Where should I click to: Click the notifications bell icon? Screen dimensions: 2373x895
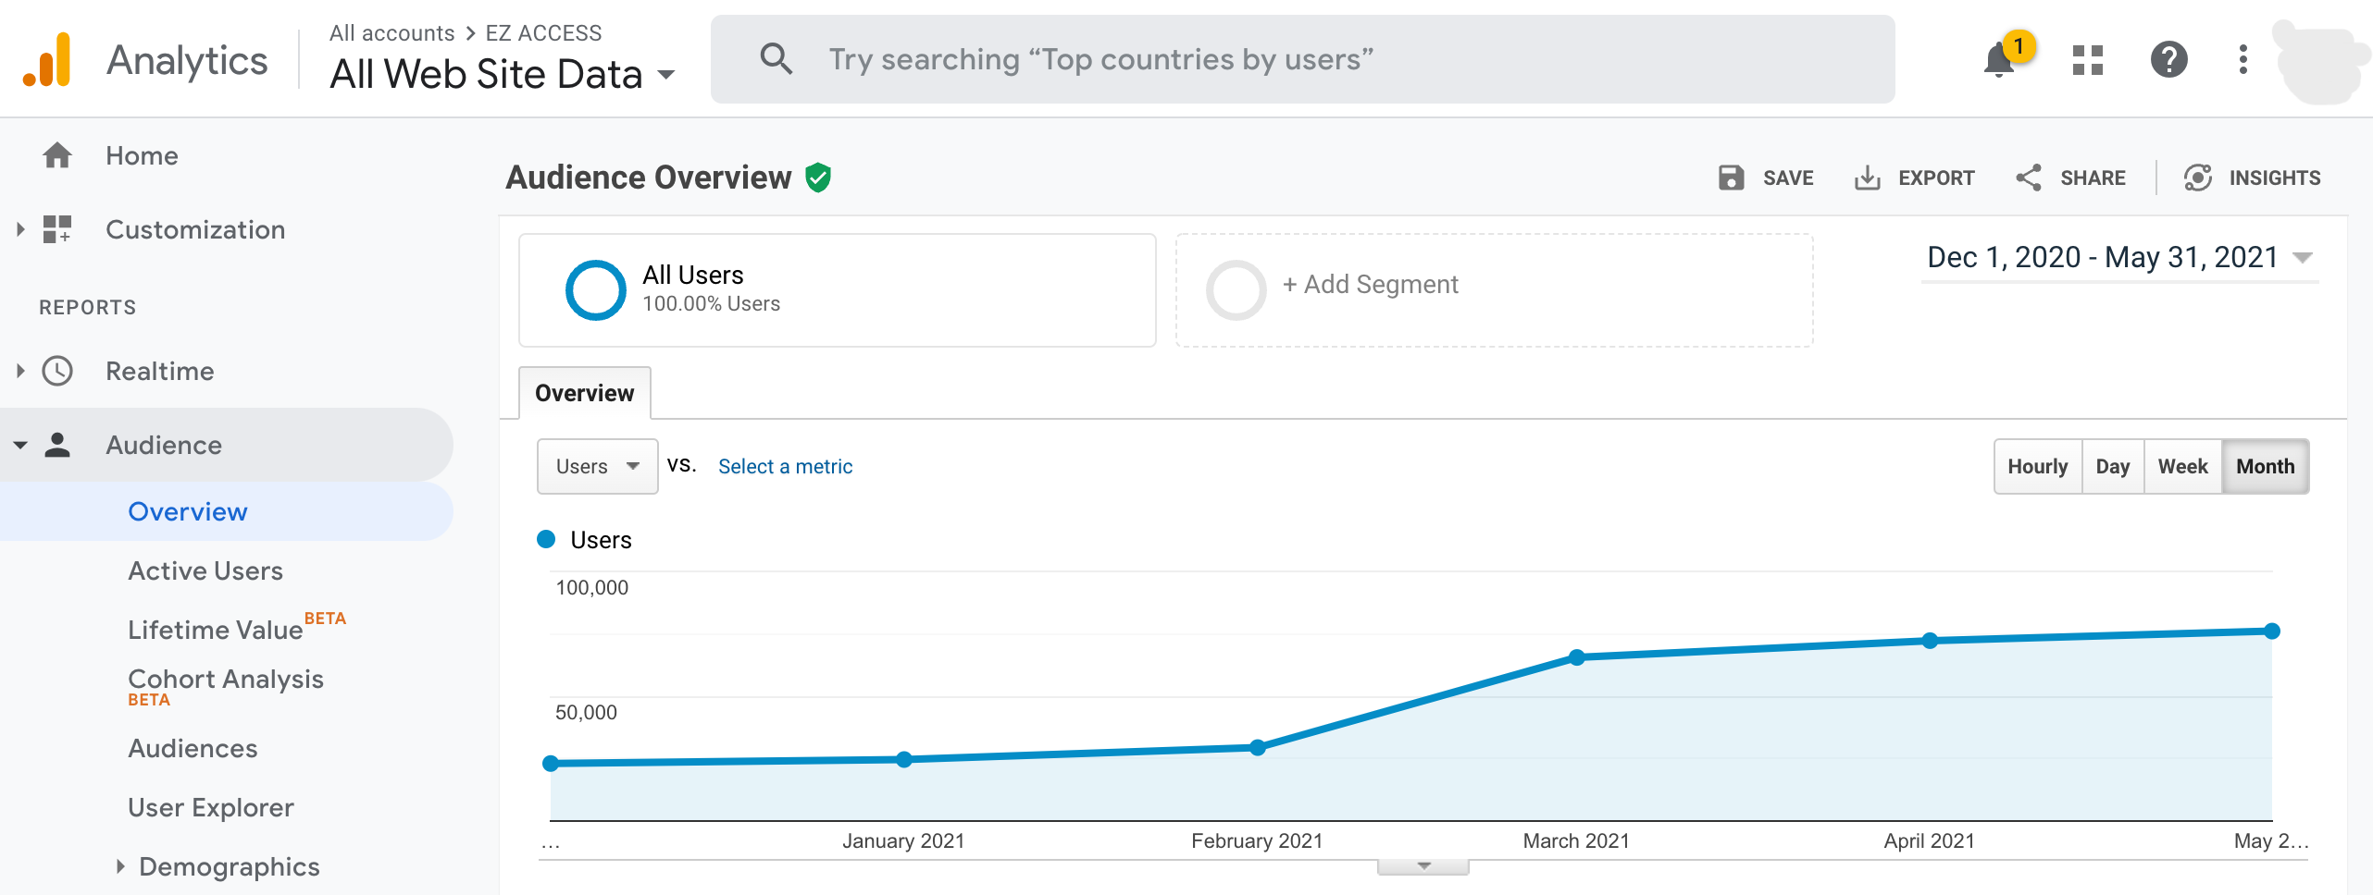click(x=1999, y=61)
